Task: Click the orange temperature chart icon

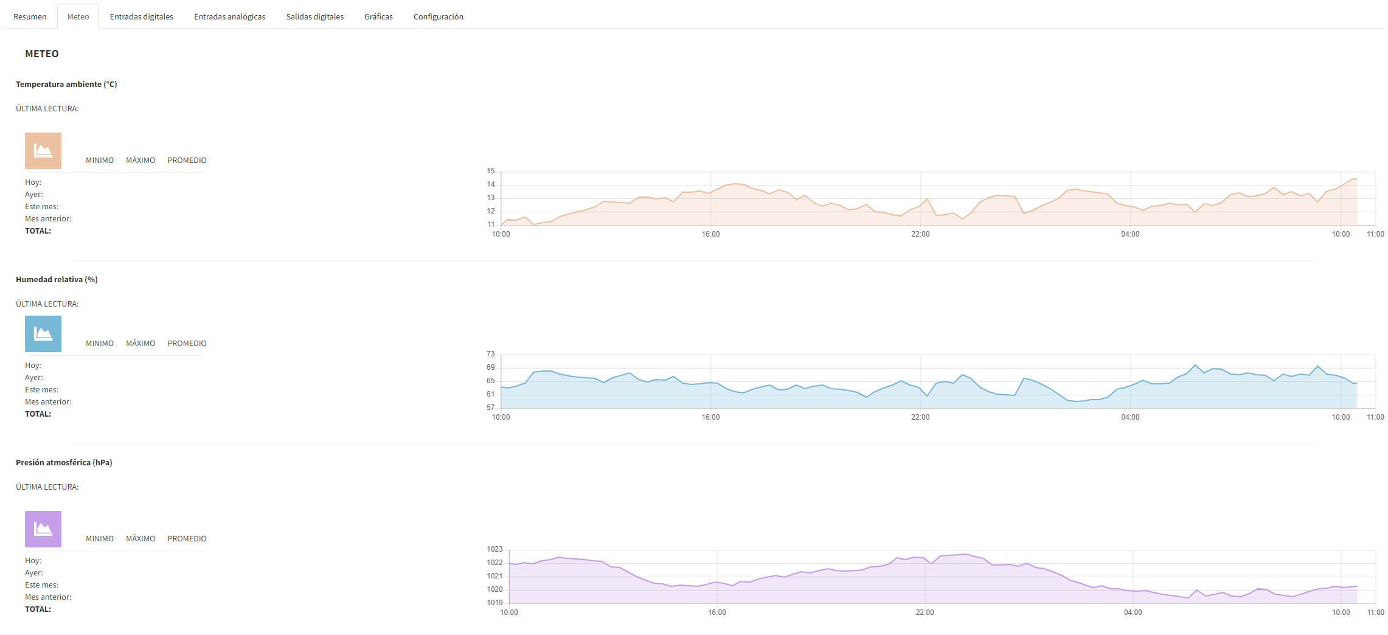Action: 43,150
